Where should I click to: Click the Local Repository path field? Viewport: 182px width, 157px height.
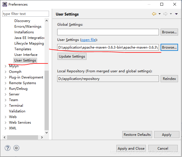(x=108, y=79)
